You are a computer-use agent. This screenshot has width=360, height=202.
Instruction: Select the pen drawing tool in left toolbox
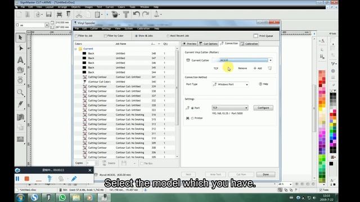pyautogui.click(x=20, y=104)
